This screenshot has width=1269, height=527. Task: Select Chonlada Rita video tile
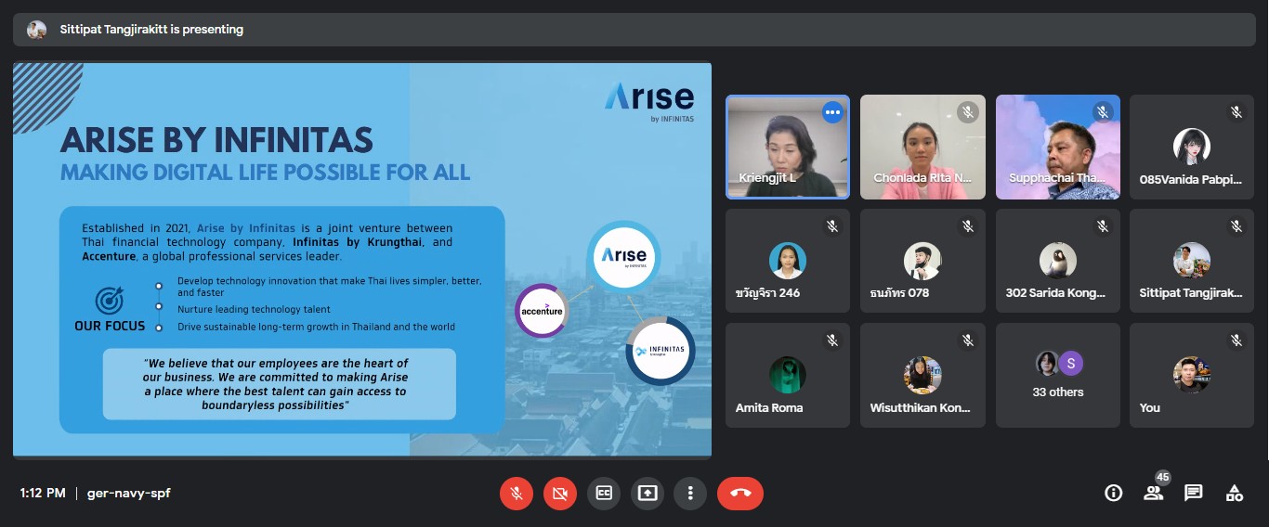(x=922, y=147)
